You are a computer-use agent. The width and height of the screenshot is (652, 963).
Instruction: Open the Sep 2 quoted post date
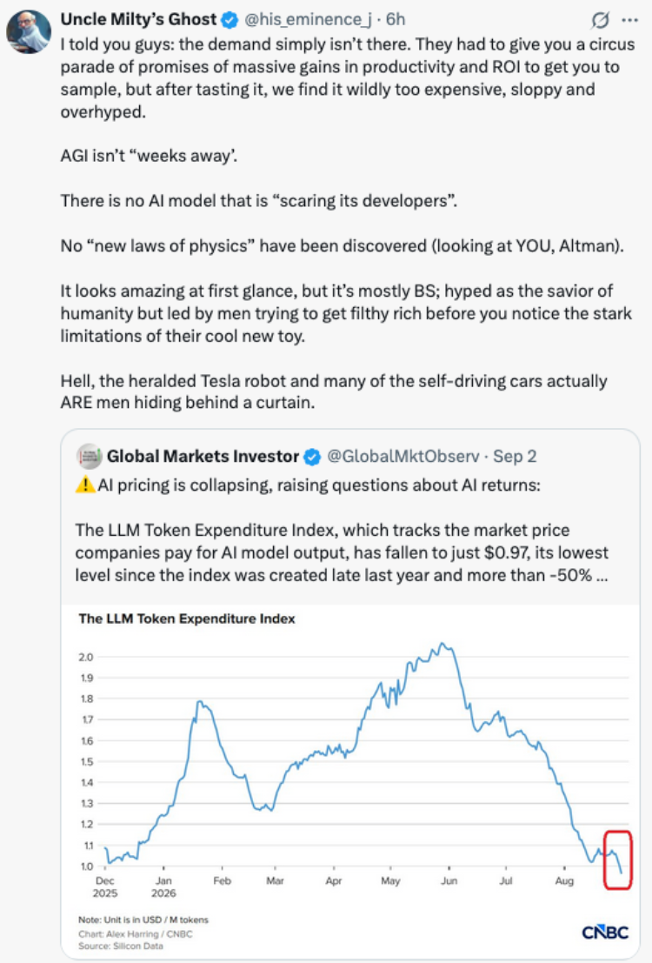(515, 457)
